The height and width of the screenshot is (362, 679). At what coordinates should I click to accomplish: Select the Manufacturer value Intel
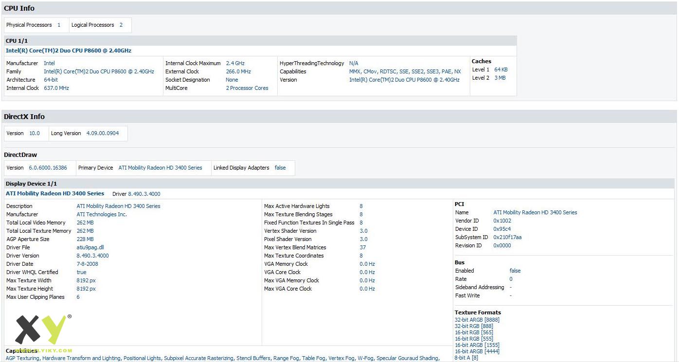[49, 63]
